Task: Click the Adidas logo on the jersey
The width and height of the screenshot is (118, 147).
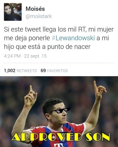Action: [x=54, y=138]
